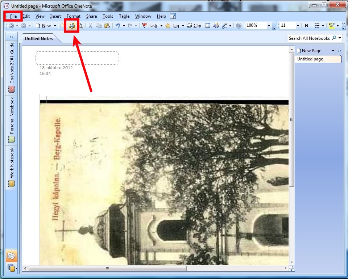This screenshot has width=348, height=279.
Task: Click Unfiled Notes icon at sidebar bottom
Action: coord(11,256)
